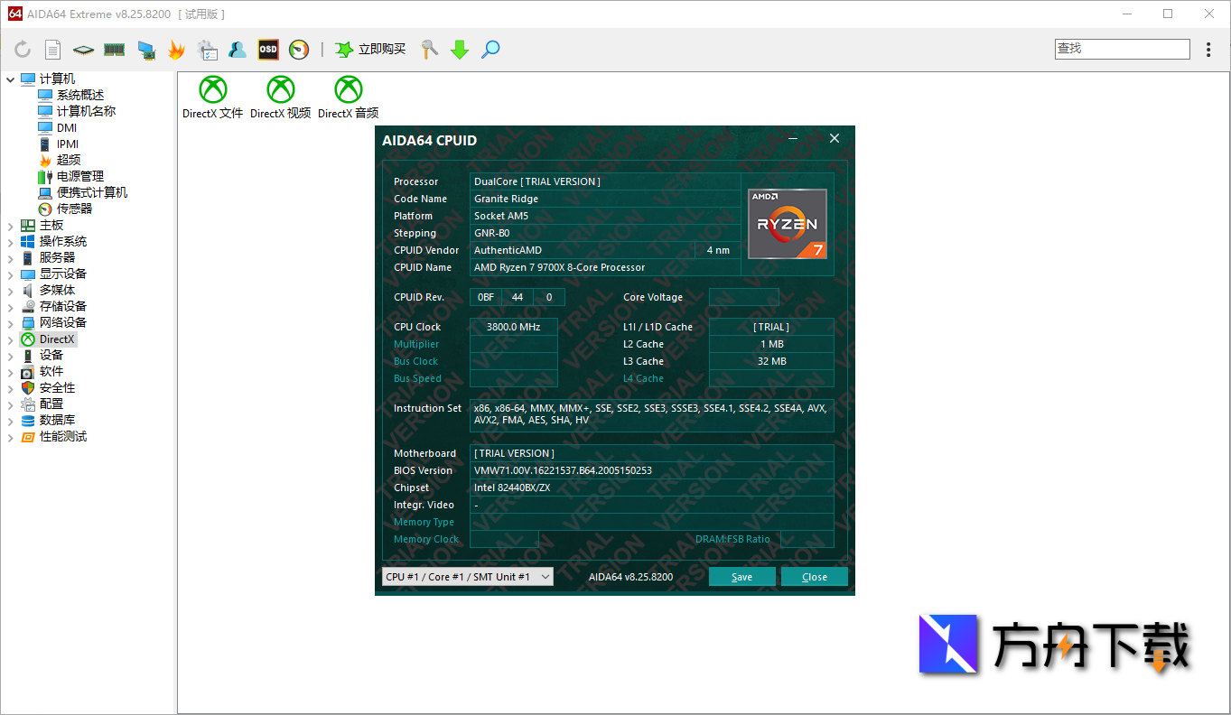Click the OSD panel toolbar icon
Screen dimensions: 1231x715
[267, 50]
